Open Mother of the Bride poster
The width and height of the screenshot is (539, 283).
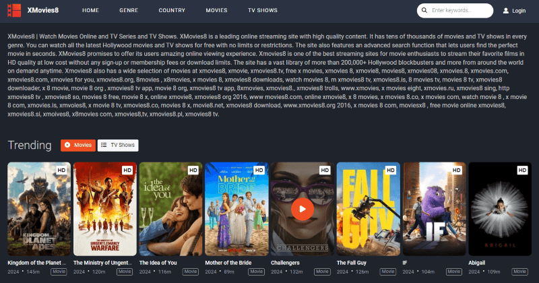[x=237, y=209]
